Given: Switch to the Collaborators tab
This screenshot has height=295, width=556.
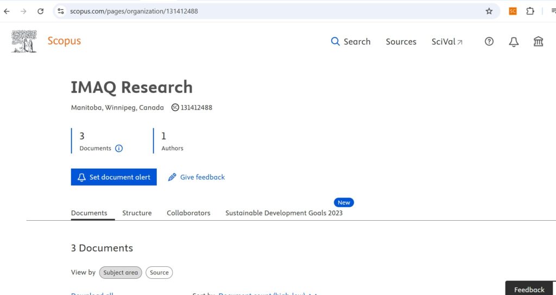Looking at the screenshot, I should pos(188,213).
